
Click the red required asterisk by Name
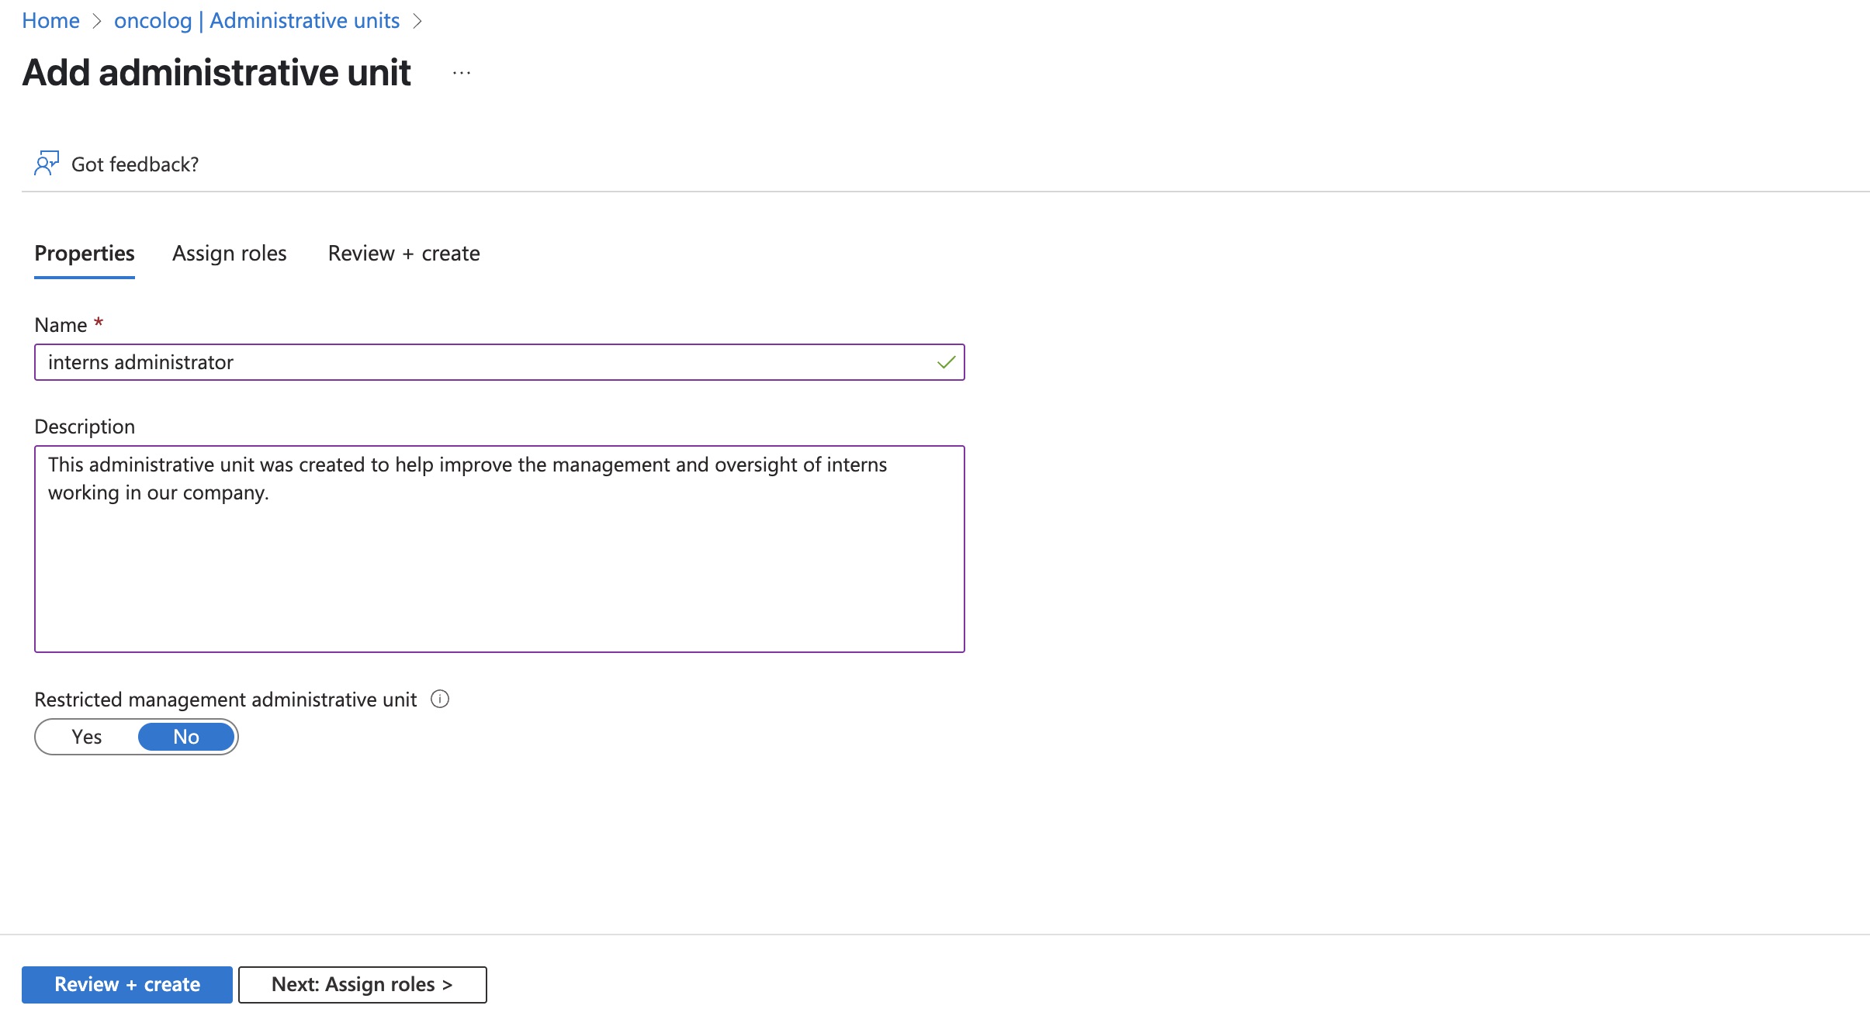click(x=99, y=322)
